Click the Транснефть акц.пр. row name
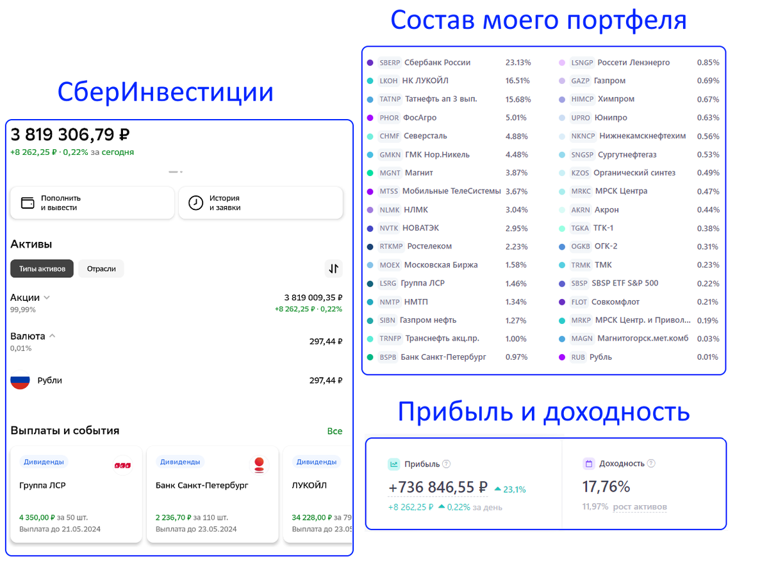Viewport: 769px width, 564px height. coord(442,339)
